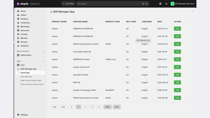Jump to the Last page

pyautogui.click(x=117, y=107)
